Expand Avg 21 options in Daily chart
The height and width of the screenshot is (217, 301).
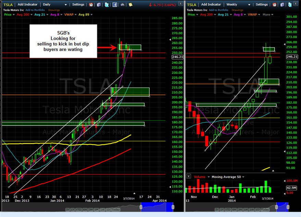(x=47, y=15)
